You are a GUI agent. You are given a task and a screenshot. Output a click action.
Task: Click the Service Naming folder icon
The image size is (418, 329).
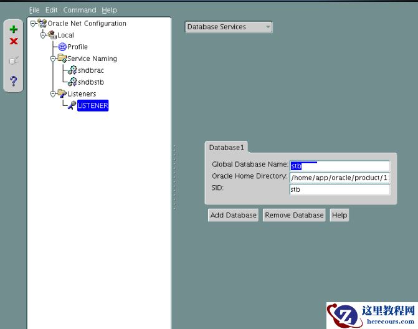pyautogui.click(x=62, y=58)
